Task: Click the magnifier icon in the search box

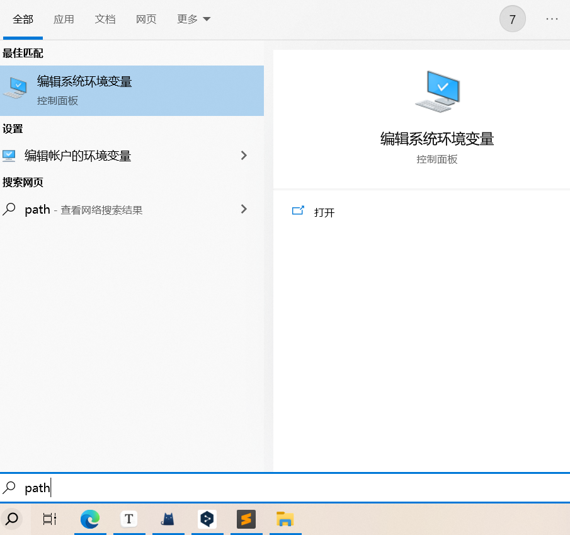Action: 9,488
